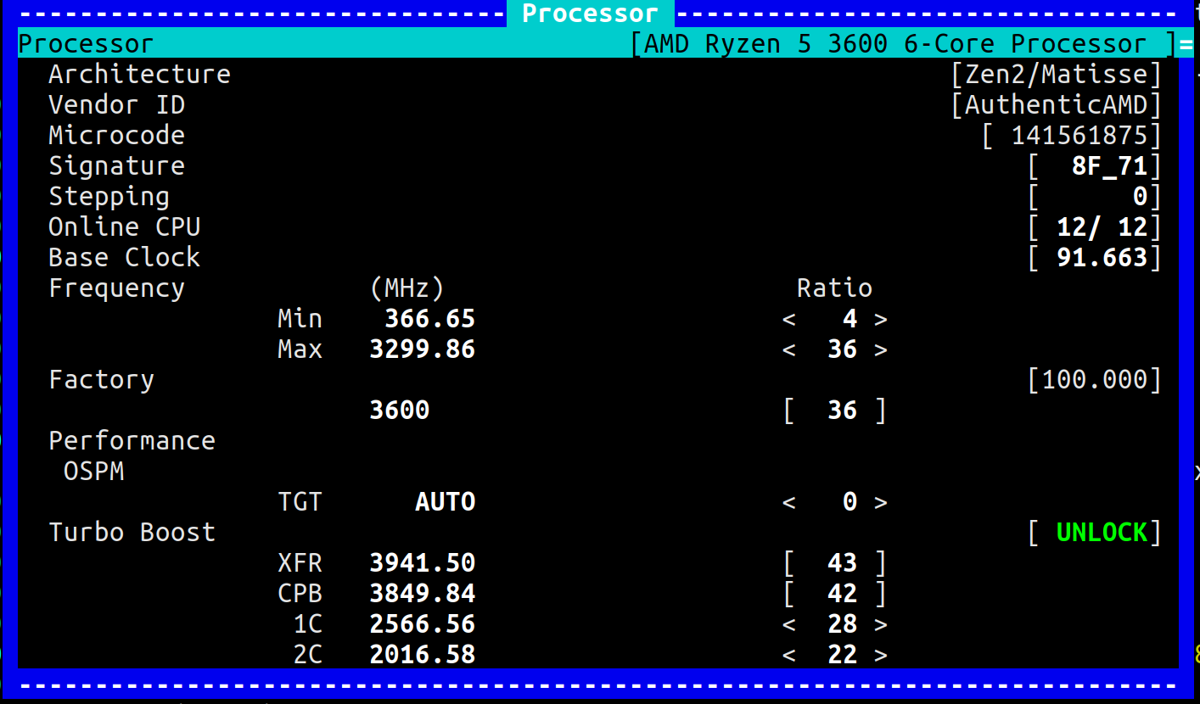This screenshot has height=704, width=1200.
Task: Click the Max ratio value 36 between arrows
Action: click(x=842, y=350)
